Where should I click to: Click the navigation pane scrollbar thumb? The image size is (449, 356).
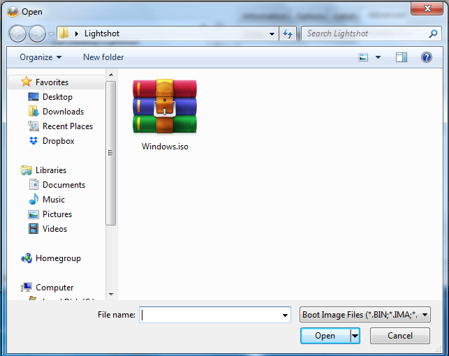click(110, 153)
